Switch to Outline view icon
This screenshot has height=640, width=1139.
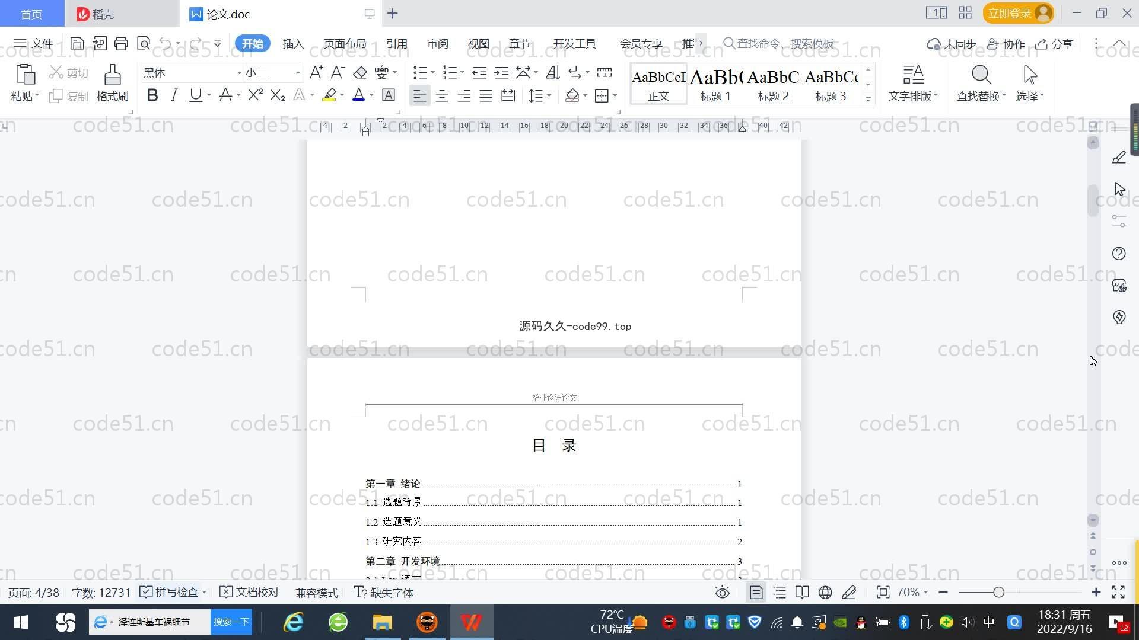pyautogui.click(x=780, y=593)
